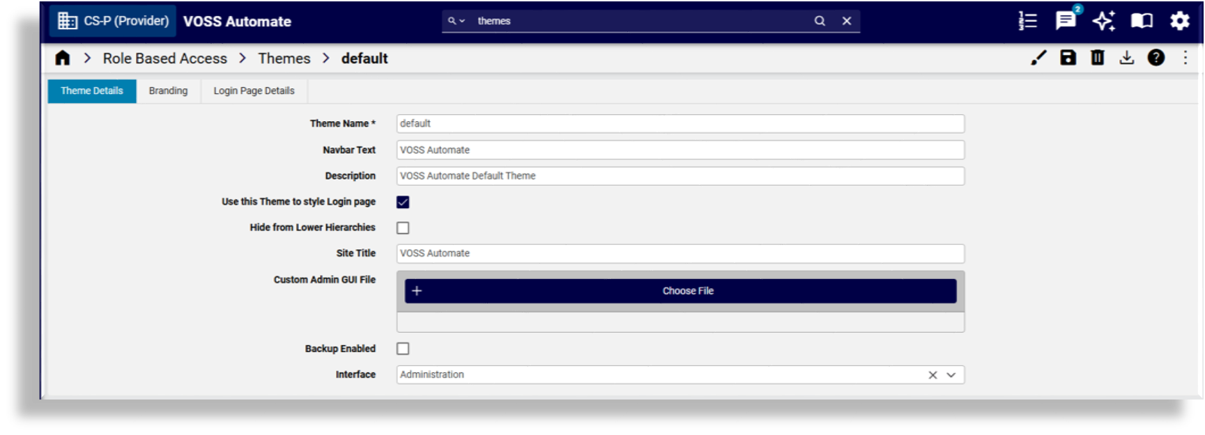Click the Home icon in breadcrumb
This screenshot has height=435, width=1205.
(63, 58)
